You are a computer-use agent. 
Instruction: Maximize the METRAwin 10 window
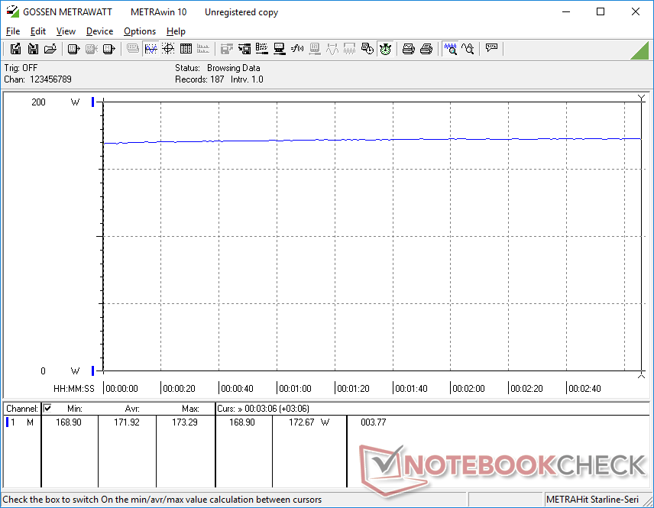601,11
